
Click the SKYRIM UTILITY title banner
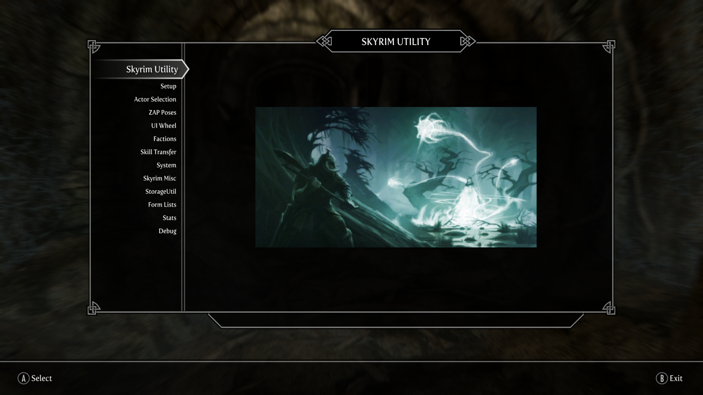click(x=396, y=41)
